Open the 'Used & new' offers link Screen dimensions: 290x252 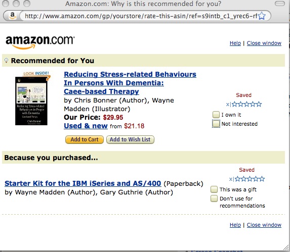86,126
